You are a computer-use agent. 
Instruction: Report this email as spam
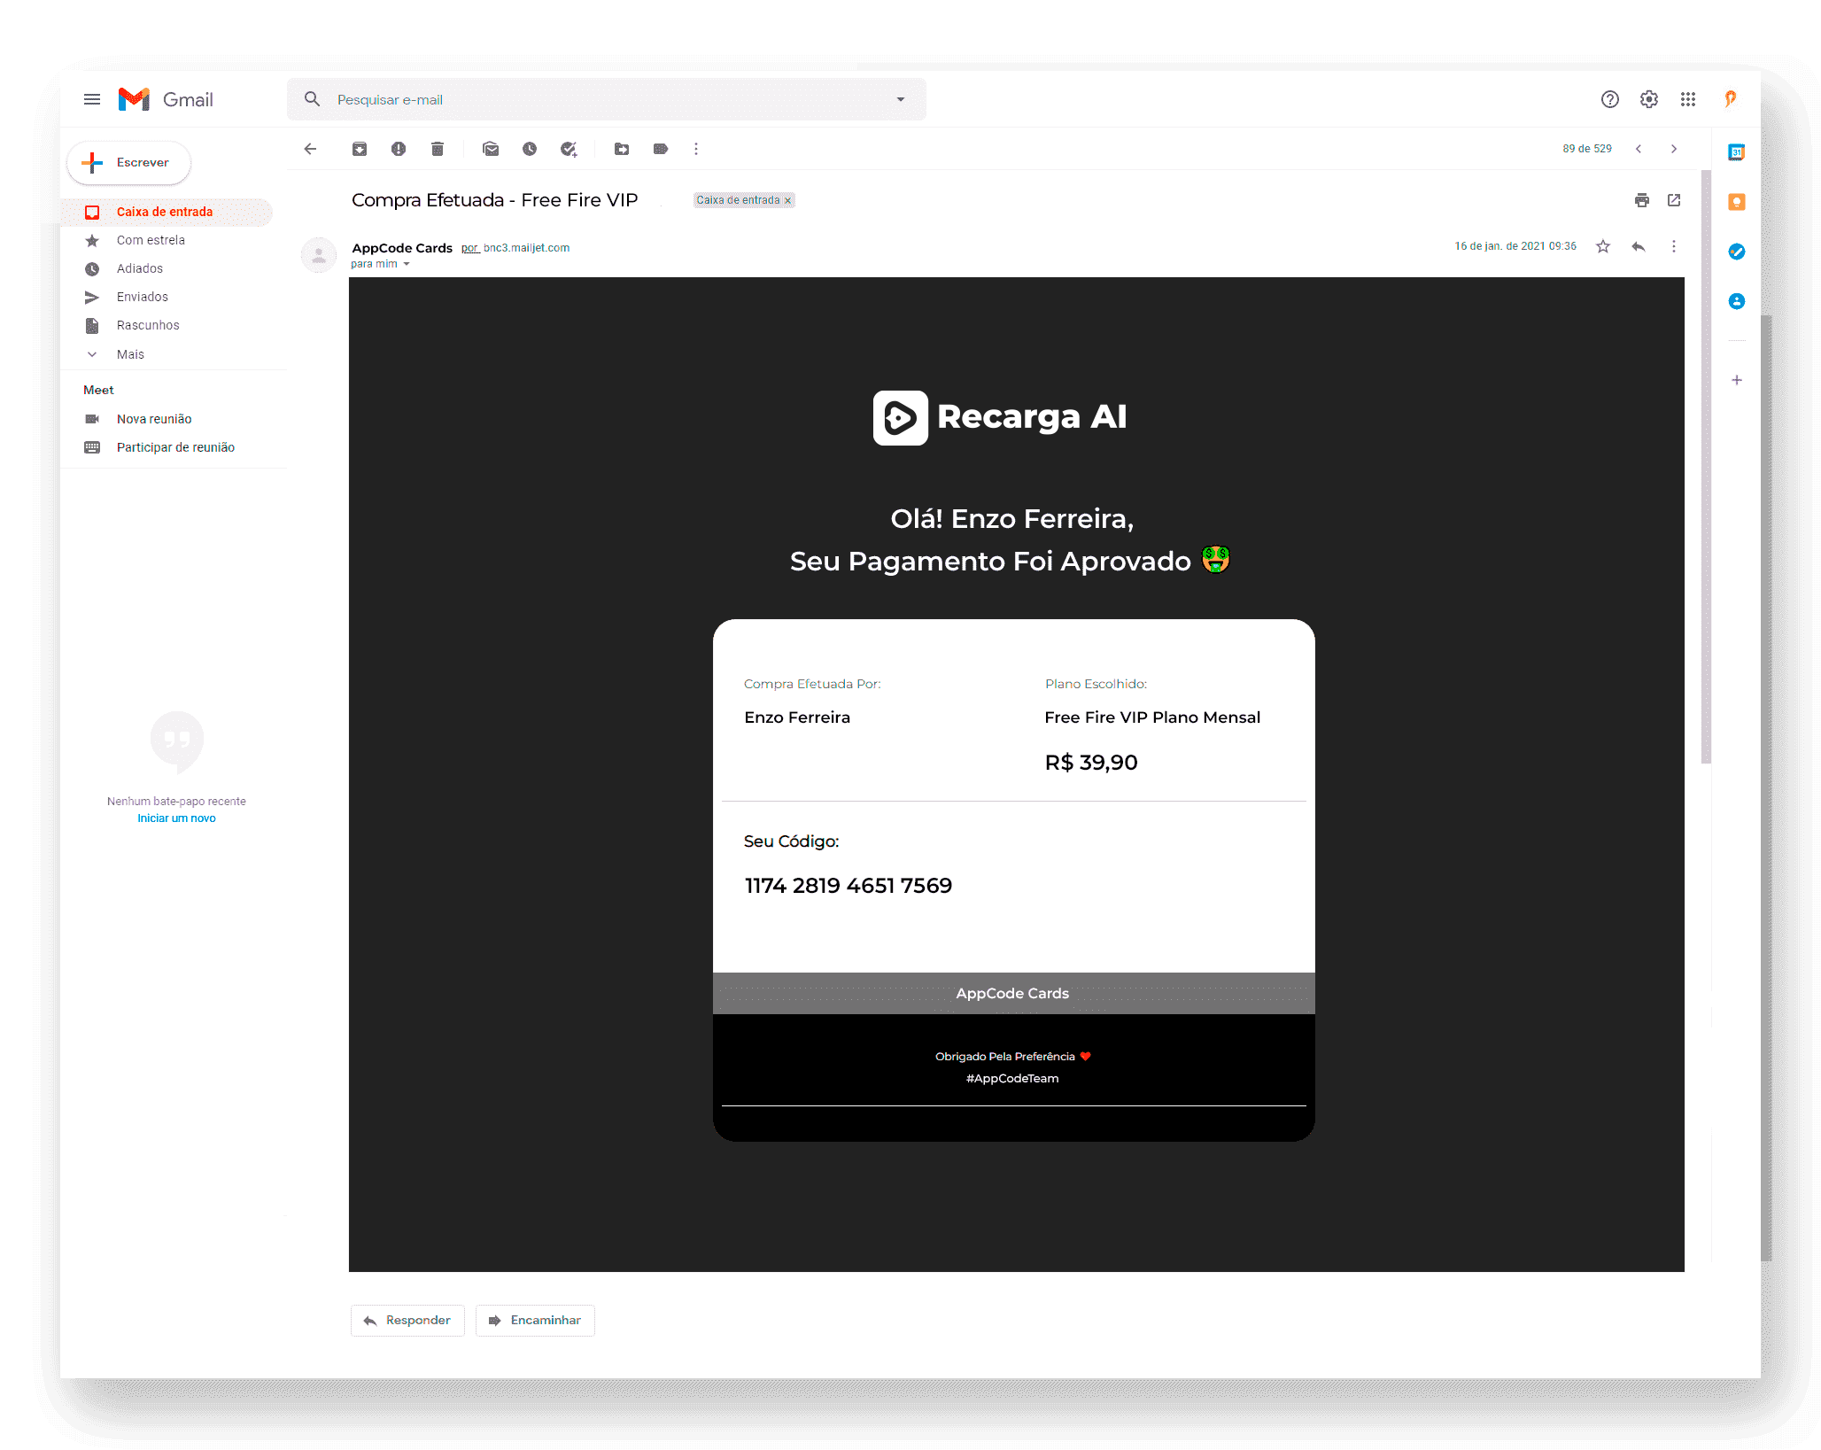(399, 149)
